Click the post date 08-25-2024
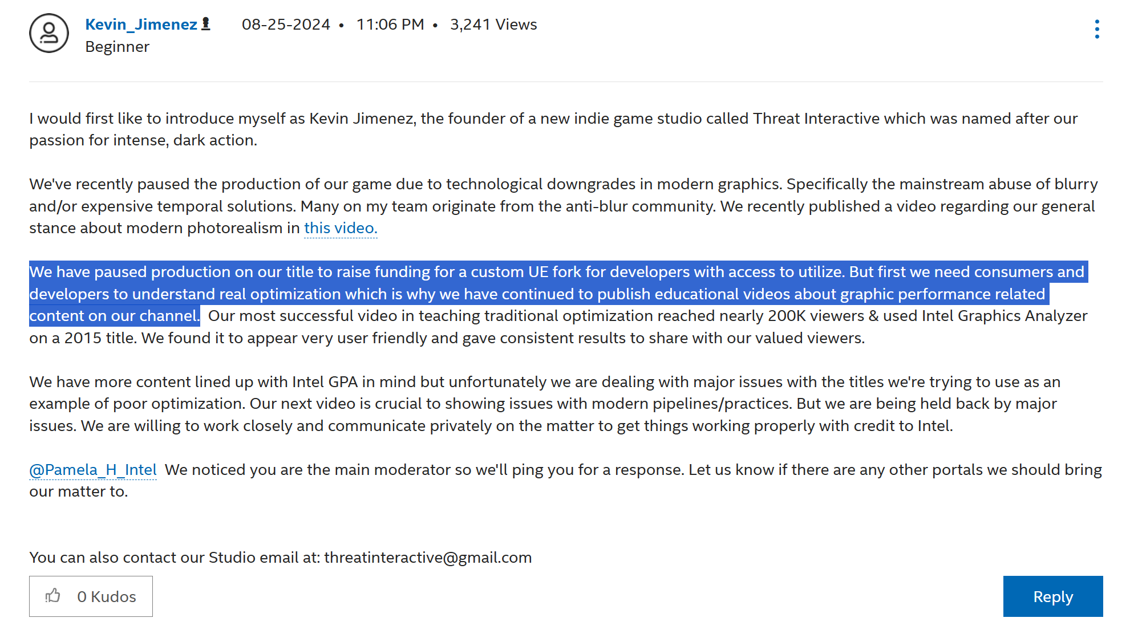The height and width of the screenshot is (634, 1134). 286,25
